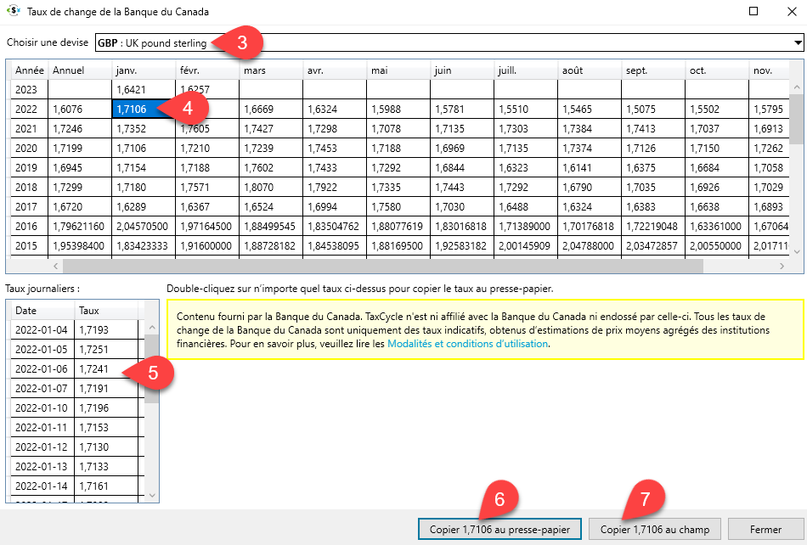Select the 2018 mars rate 1,8070
807x545 pixels.
tap(271, 187)
